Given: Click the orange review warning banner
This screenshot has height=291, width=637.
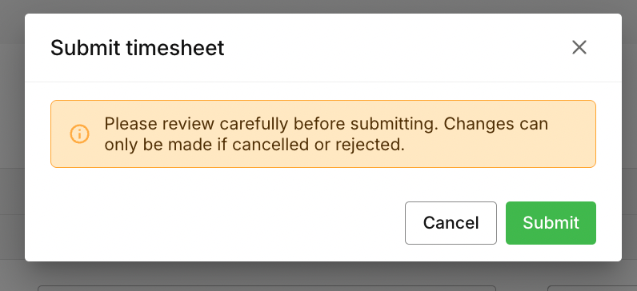Looking at the screenshot, I should (x=323, y=134).
